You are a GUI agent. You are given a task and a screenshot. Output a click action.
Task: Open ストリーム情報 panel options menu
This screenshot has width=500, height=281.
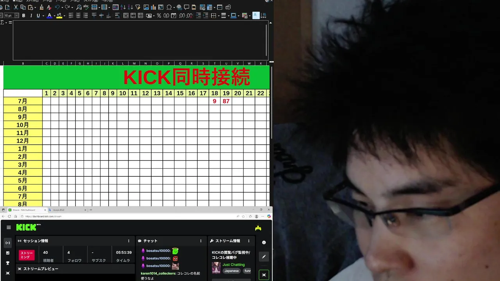248,241
